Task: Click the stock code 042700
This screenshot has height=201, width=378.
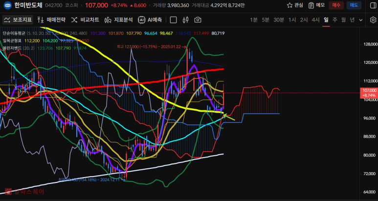Action: click(x=54, y=5)
